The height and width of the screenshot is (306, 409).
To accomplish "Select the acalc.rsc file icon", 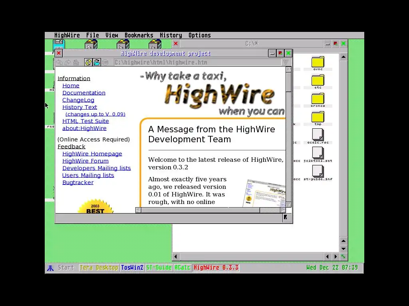I will [x=318, y=137].
